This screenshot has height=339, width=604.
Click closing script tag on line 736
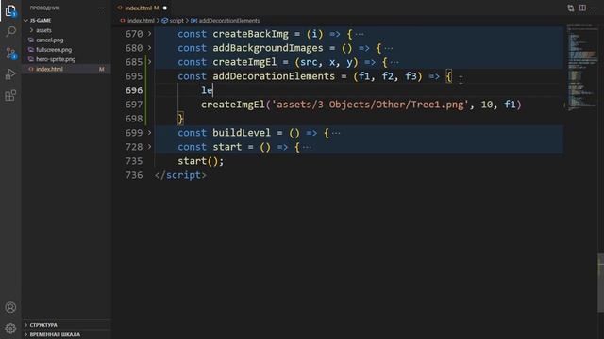[x=180, y=175]
